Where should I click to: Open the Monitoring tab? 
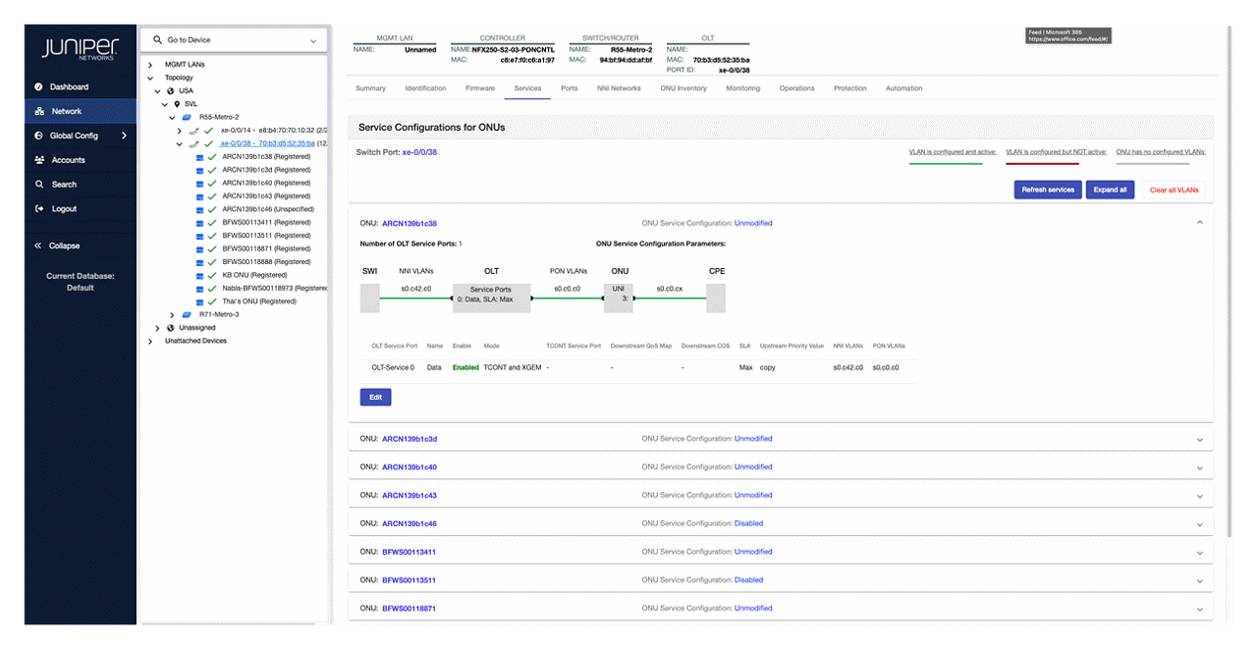[x=743, y=87]
